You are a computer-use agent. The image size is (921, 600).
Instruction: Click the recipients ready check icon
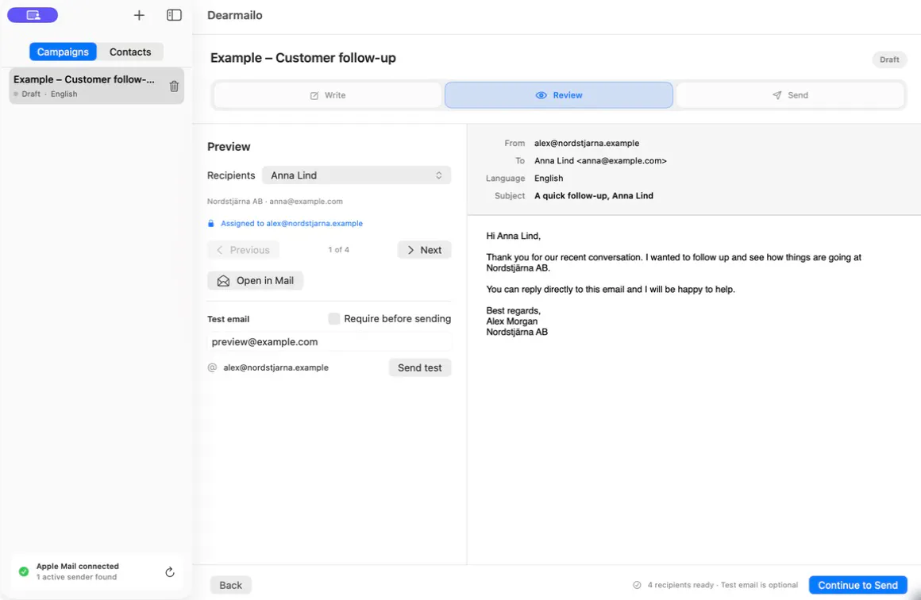(x=637, y=585)
